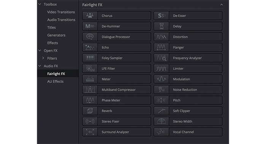266x144 pixels.
Task: Click the Noise Reduction ear icon
Action: 161,90
